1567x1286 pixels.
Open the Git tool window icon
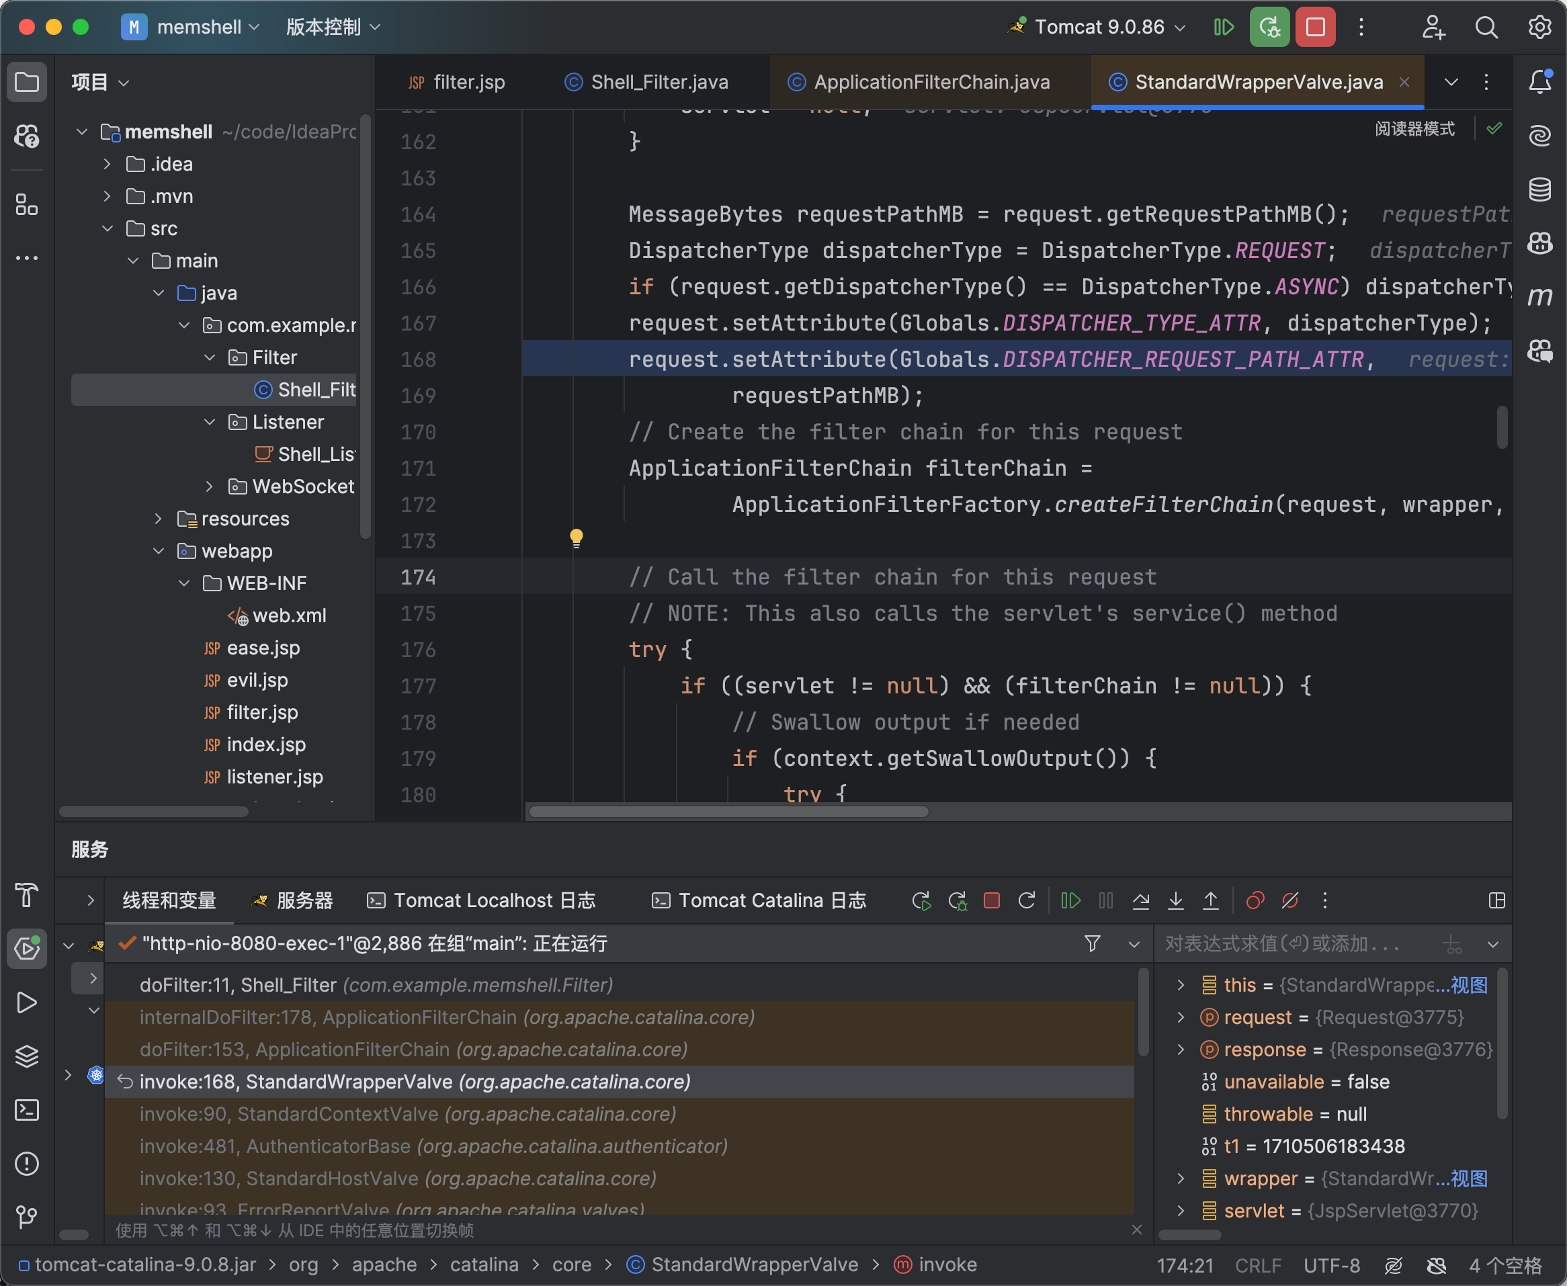click(x=27, y=1216)
